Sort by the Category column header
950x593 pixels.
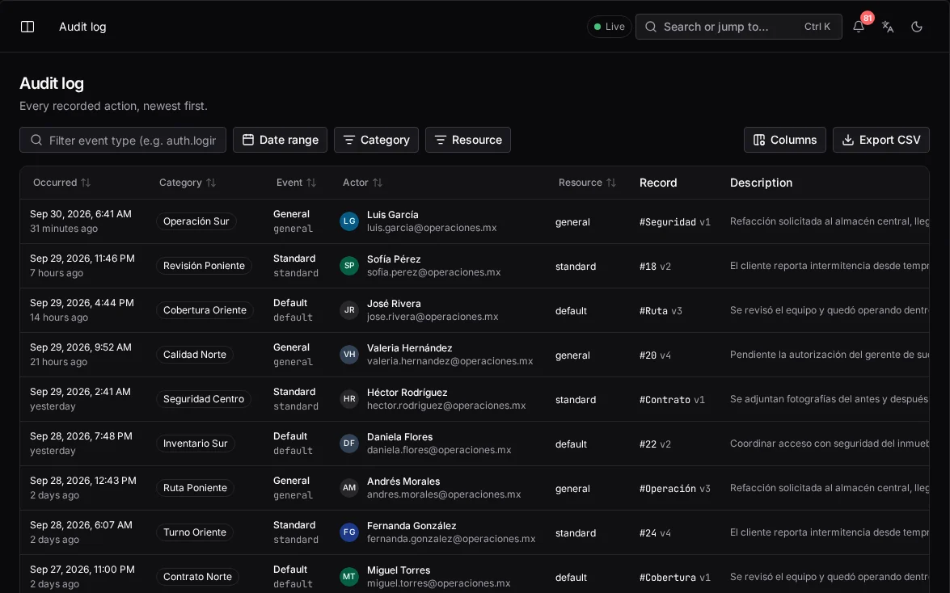pyautogui.click(x=188, y=183)
